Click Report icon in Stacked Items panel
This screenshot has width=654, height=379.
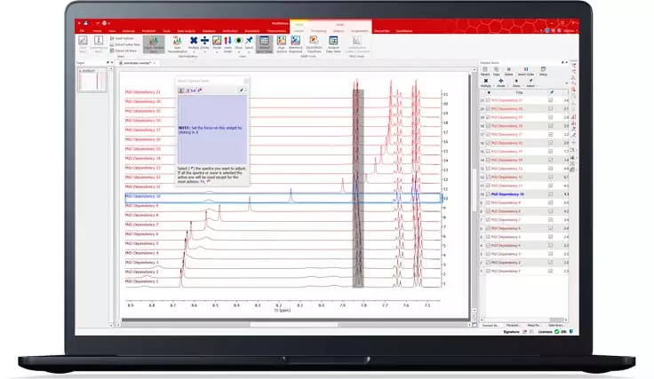485,69
